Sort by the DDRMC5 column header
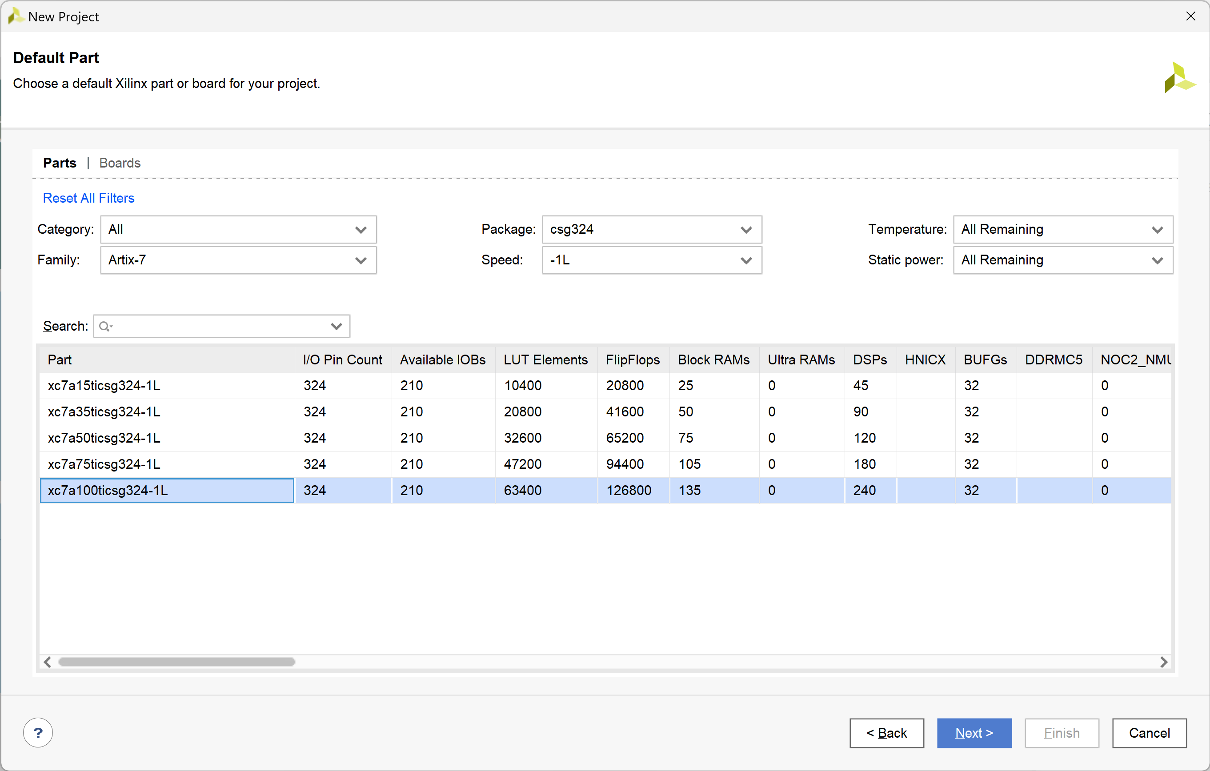The height and width of the screenshot is (771, 1210). point(1054,360)
